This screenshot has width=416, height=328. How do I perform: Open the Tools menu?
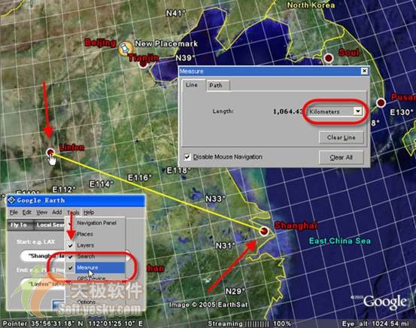click(x=73, y=213)
